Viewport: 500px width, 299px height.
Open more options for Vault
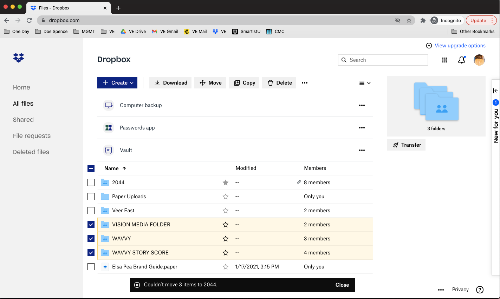[x=362, y=150]
